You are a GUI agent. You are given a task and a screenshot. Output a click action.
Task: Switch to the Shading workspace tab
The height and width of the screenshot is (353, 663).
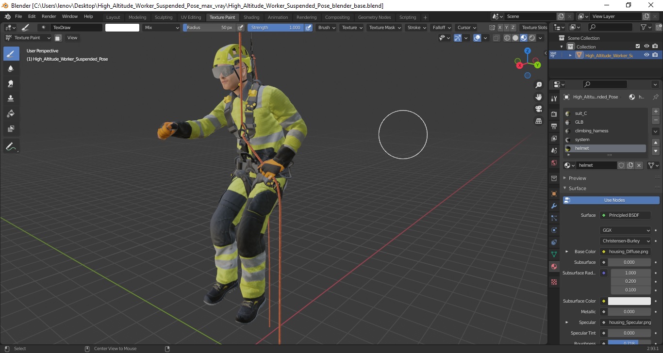tap(251, 17)
